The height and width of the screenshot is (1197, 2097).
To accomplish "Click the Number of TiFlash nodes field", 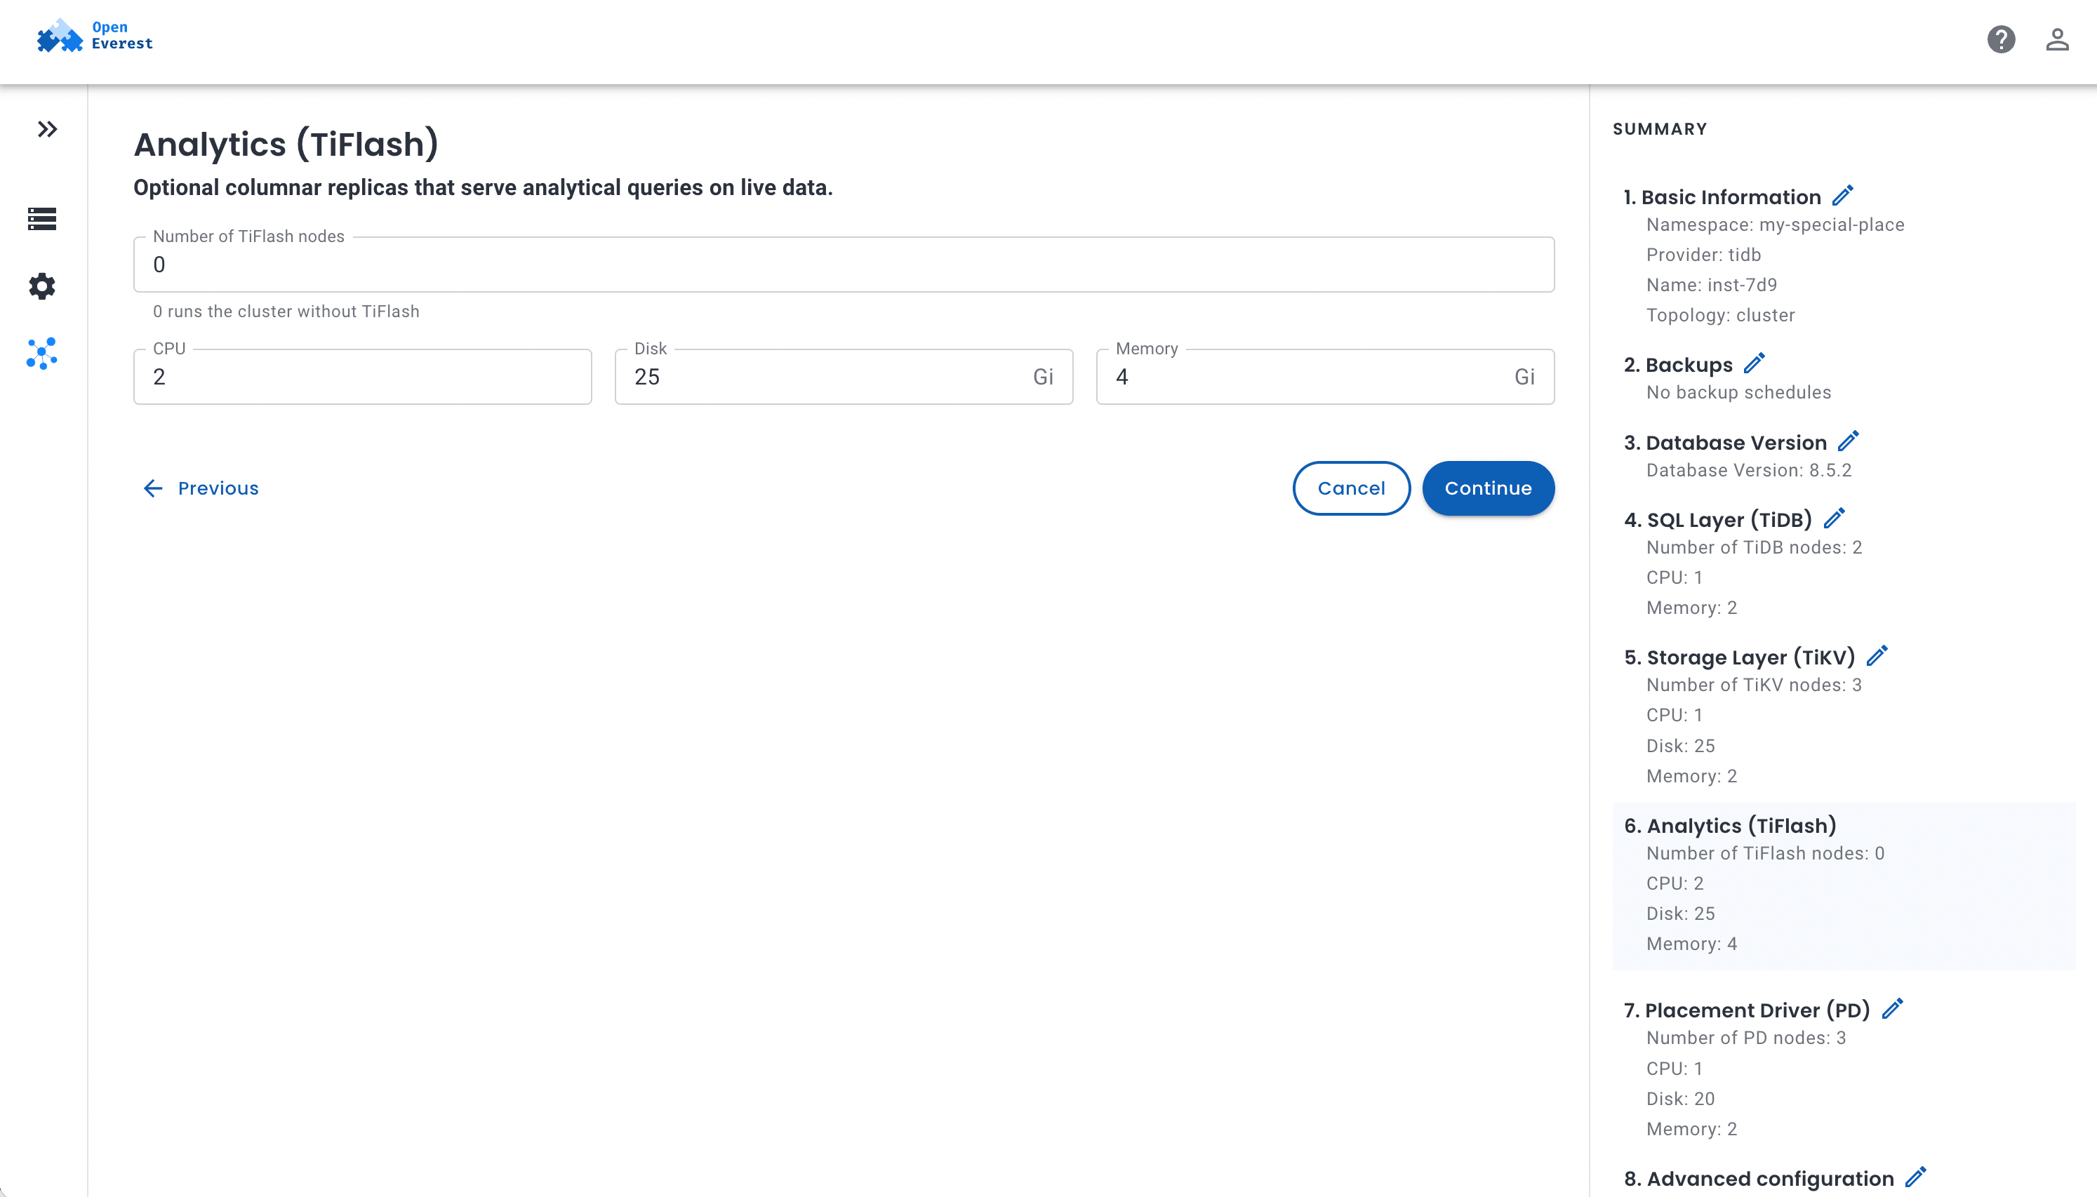I will coord(844,265).
